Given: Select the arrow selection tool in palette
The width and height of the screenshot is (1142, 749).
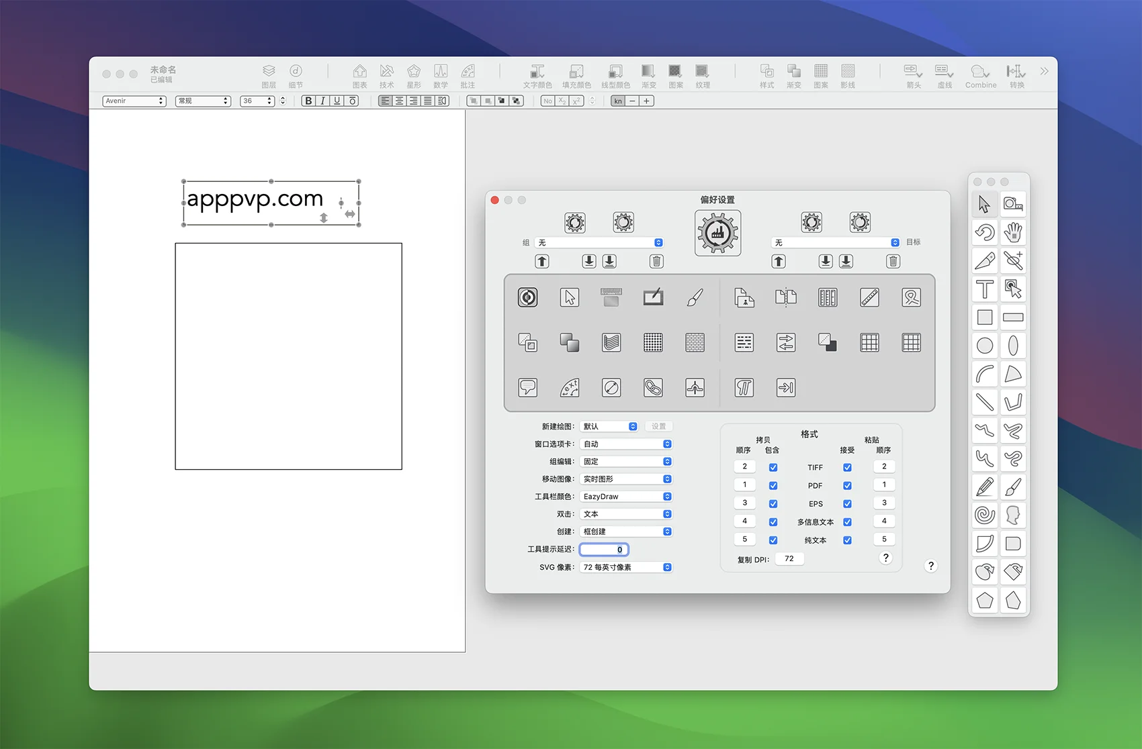Looking at the screenshot, I should [x=985, y=203].
